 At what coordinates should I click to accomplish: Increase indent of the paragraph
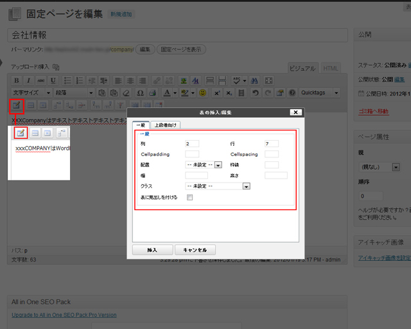tap(104, 80)
